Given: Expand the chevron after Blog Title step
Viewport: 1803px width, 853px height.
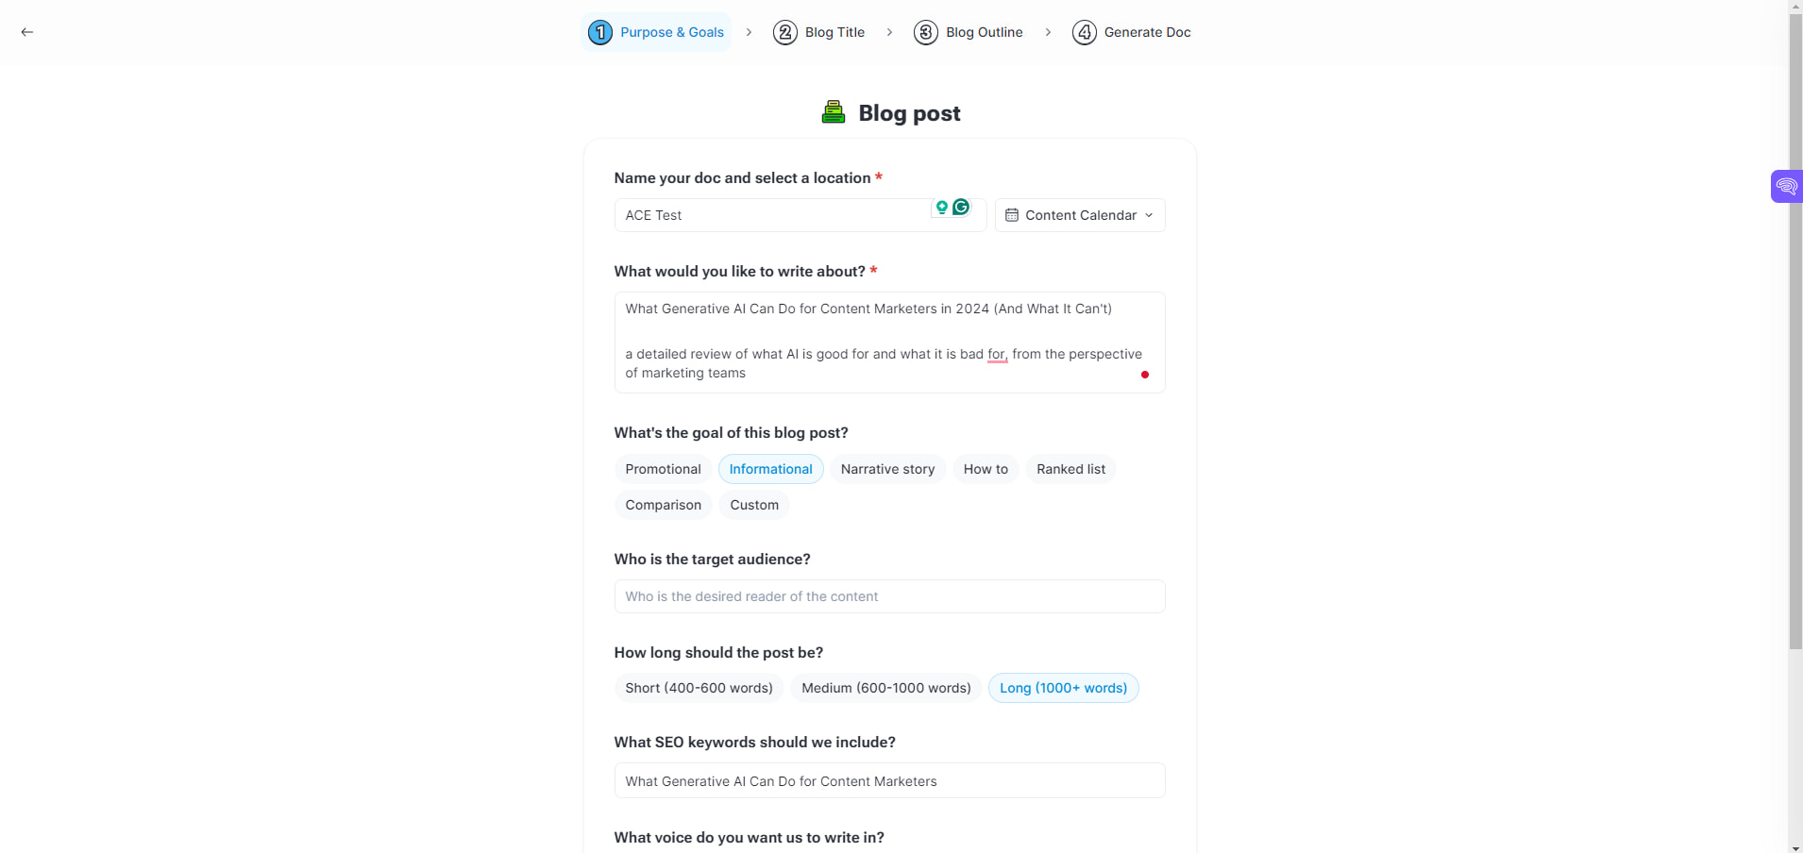Looking at the screenshot, I should click(890, 31).
